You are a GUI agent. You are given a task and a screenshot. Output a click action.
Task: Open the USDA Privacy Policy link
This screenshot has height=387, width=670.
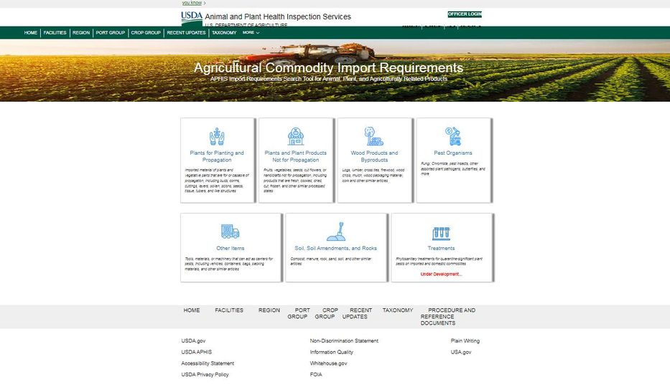(x=205, y=375)
